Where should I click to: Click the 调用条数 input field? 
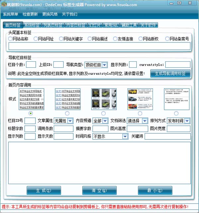[64, 129]
